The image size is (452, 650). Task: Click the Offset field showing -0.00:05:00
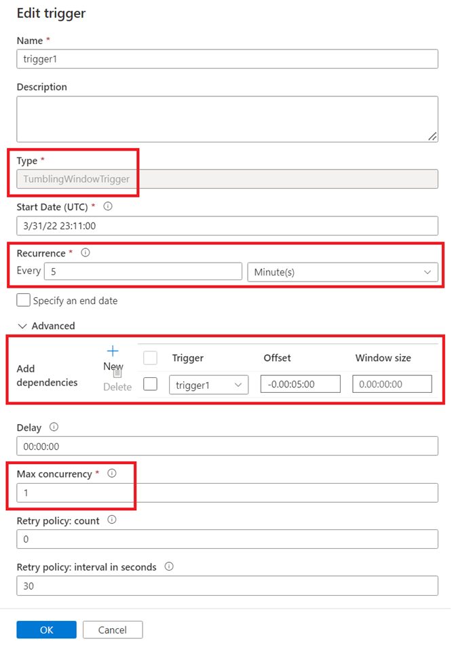300,383
